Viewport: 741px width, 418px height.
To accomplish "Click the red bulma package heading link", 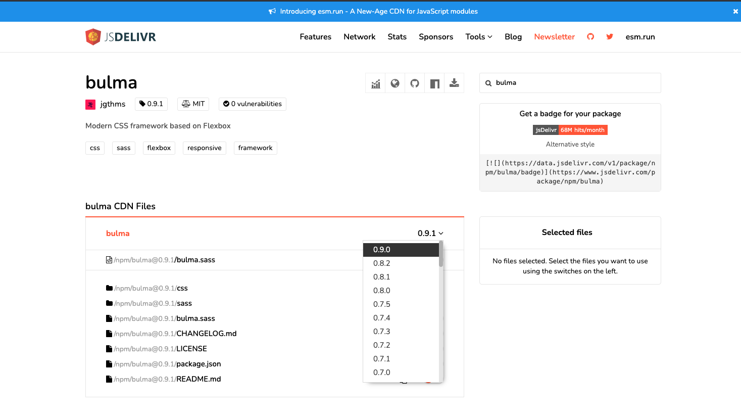I will [x=118, y=234].
